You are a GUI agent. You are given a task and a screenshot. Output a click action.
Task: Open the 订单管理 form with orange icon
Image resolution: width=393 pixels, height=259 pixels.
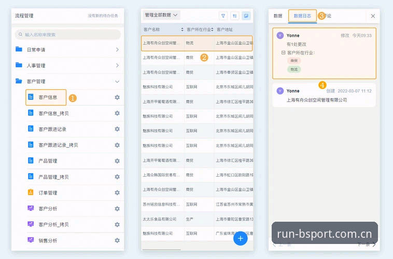(48, 193)
